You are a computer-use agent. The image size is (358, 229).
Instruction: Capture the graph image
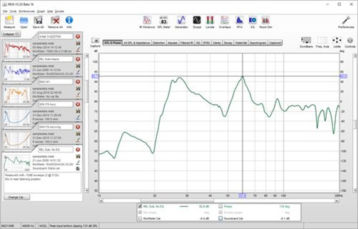95,42
